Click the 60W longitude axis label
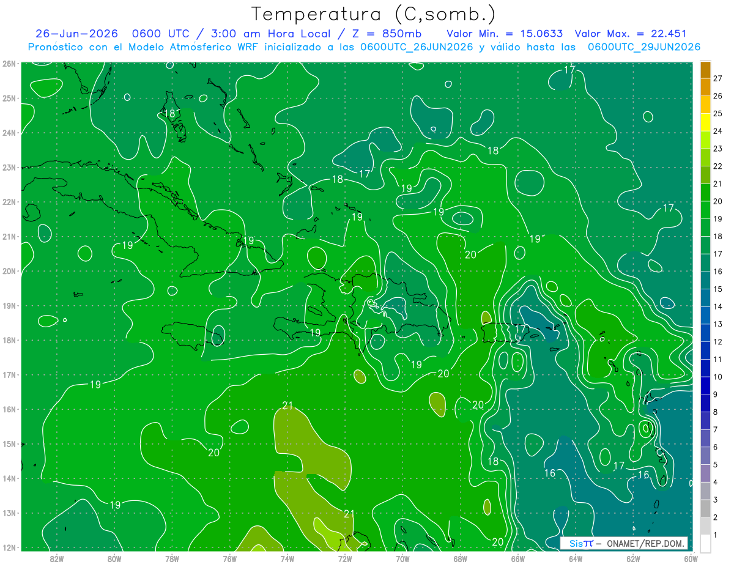 [x=691, y=558]
